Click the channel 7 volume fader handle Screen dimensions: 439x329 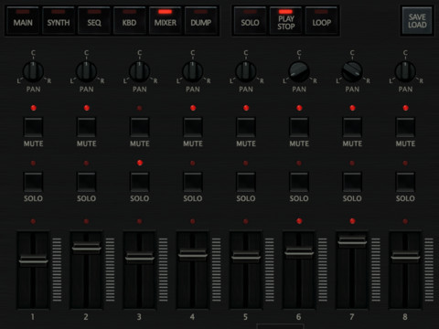tap(352, 240)
